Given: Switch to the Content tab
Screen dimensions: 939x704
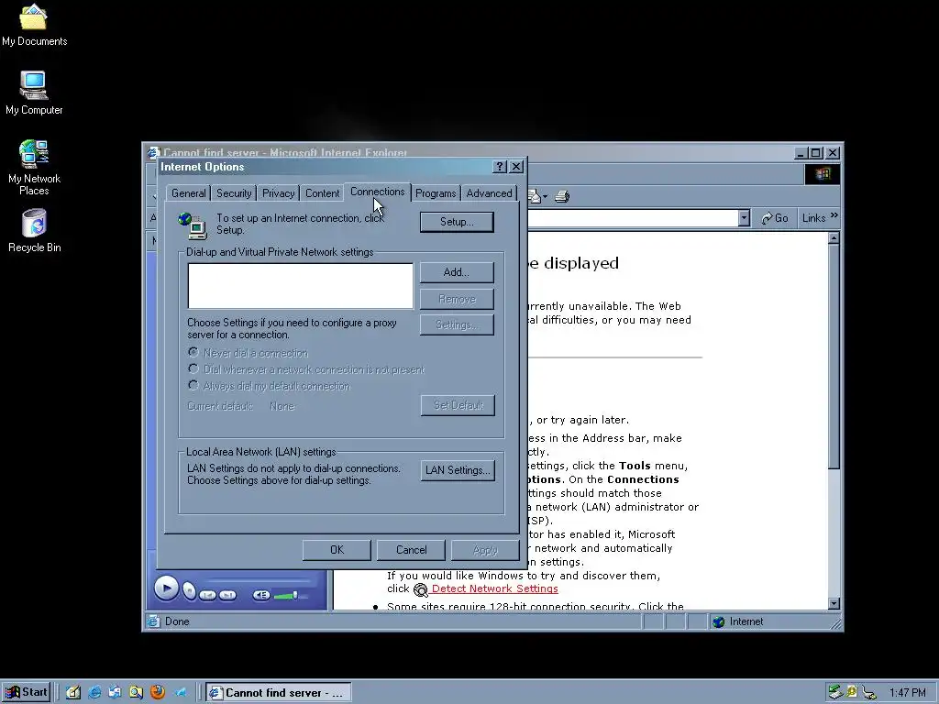Looking at the screenshot, I should [x=322, y=193].
